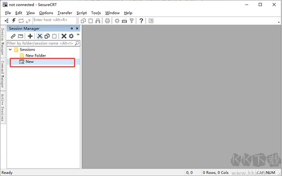The image size is (282, 176).
Task: Click the SecureCRT title bar app icon
Action: coord(5,4)
